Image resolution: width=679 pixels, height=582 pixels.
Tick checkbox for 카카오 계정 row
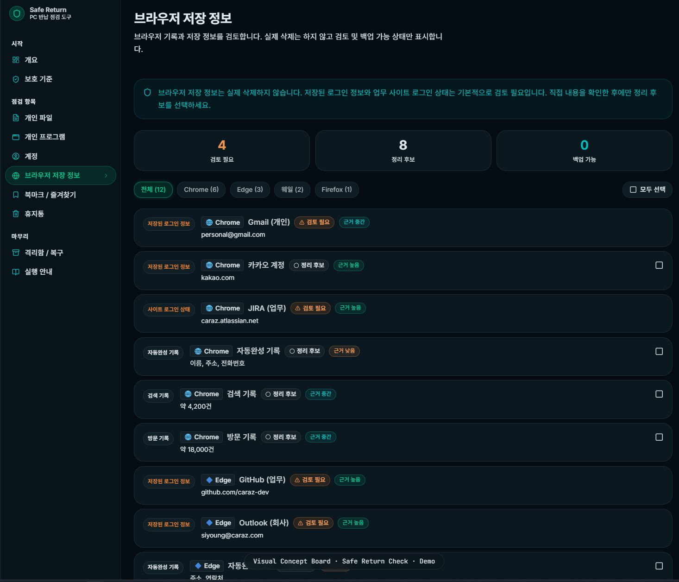point(659,265)
